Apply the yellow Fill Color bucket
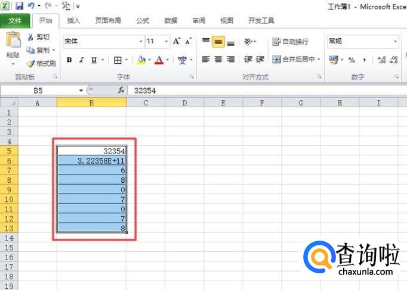This screenshot has height=290, width=407. 141,60
